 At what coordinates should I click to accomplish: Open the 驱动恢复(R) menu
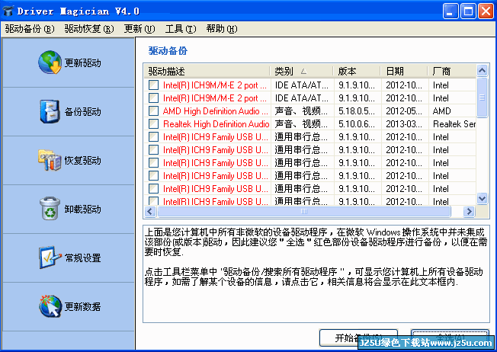click(x=89, y=29)
